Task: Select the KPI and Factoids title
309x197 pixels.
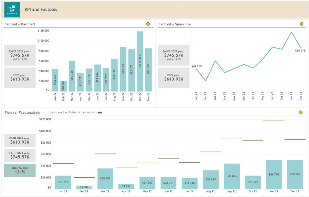Action: pos(41,10)
